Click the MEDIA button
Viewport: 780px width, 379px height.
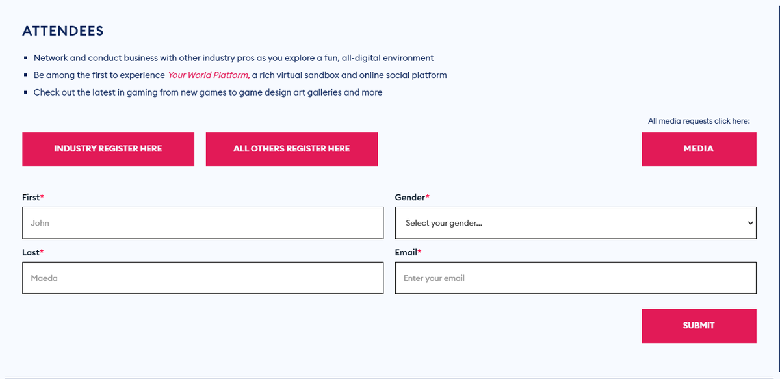coord(699,149)
